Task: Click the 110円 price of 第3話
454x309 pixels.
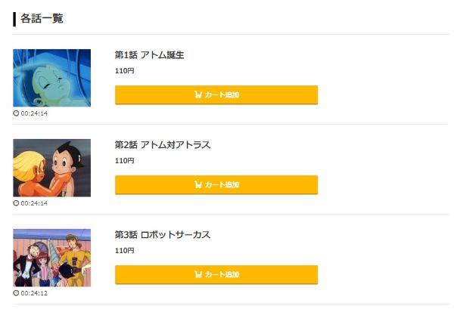Action: 124,251
